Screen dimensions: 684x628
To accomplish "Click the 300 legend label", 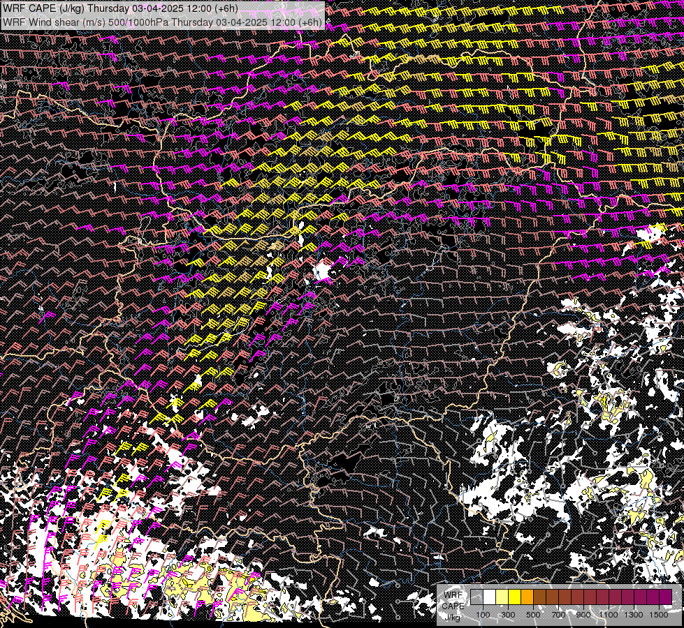I will click(508, 615).
